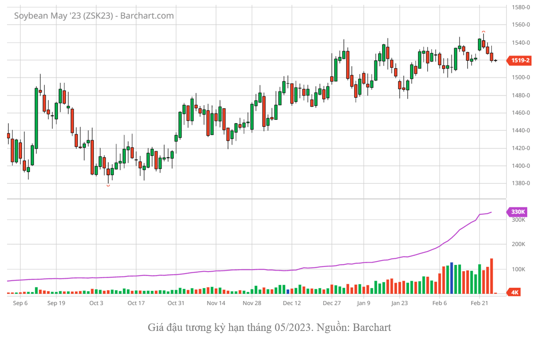Click the 1380-0 price axis label

(521, 184)
